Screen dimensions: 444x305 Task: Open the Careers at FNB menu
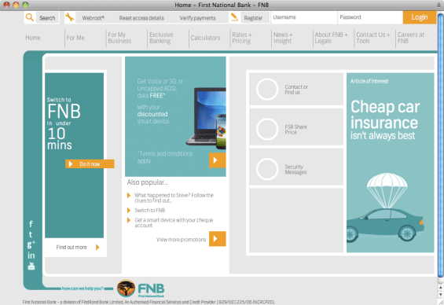point(410,38)
